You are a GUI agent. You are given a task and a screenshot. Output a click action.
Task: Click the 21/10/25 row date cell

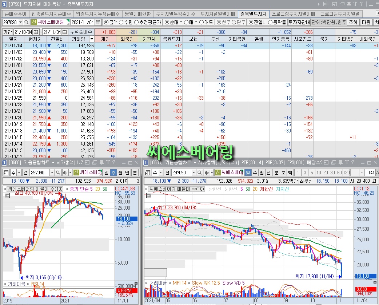13,98
